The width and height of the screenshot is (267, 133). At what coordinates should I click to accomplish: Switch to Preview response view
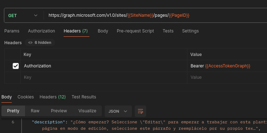tap(59, 111)
